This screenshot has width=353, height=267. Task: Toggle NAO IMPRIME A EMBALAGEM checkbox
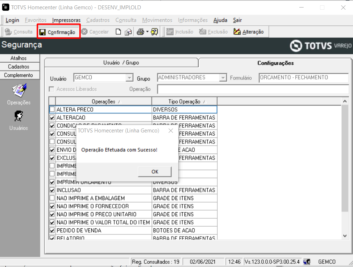(52, 198)
